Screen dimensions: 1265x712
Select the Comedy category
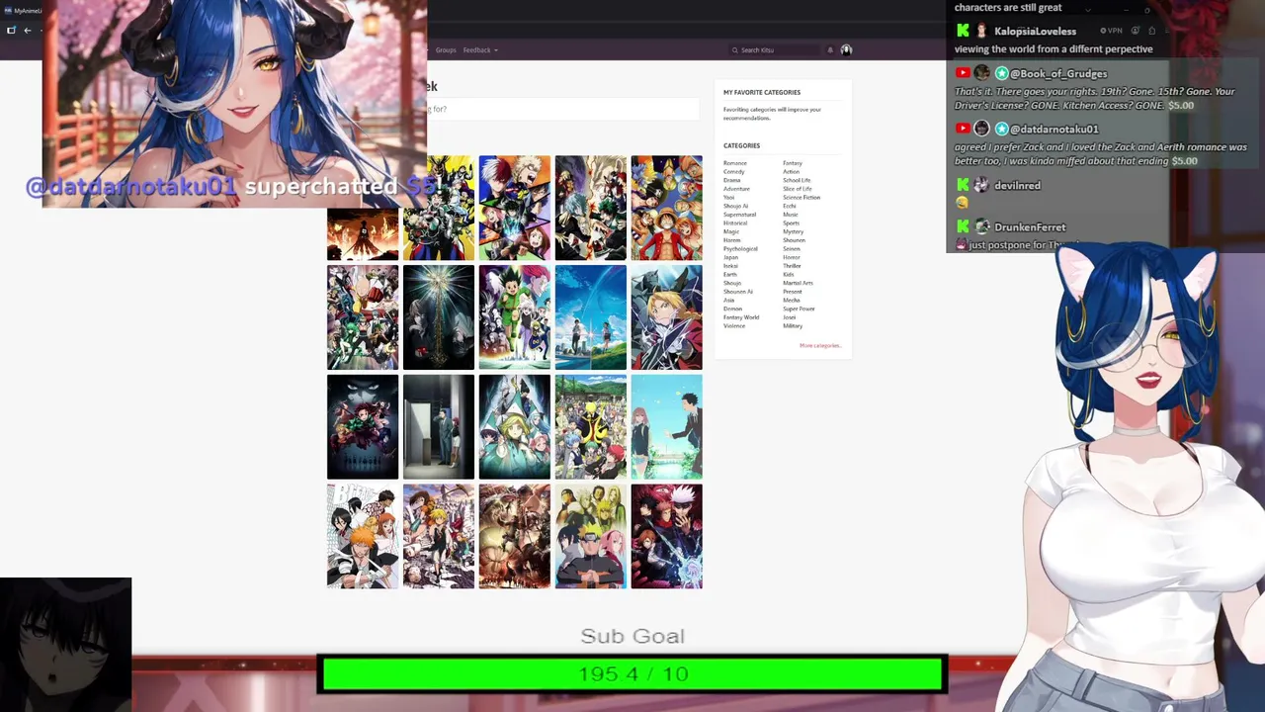[734, 172]
